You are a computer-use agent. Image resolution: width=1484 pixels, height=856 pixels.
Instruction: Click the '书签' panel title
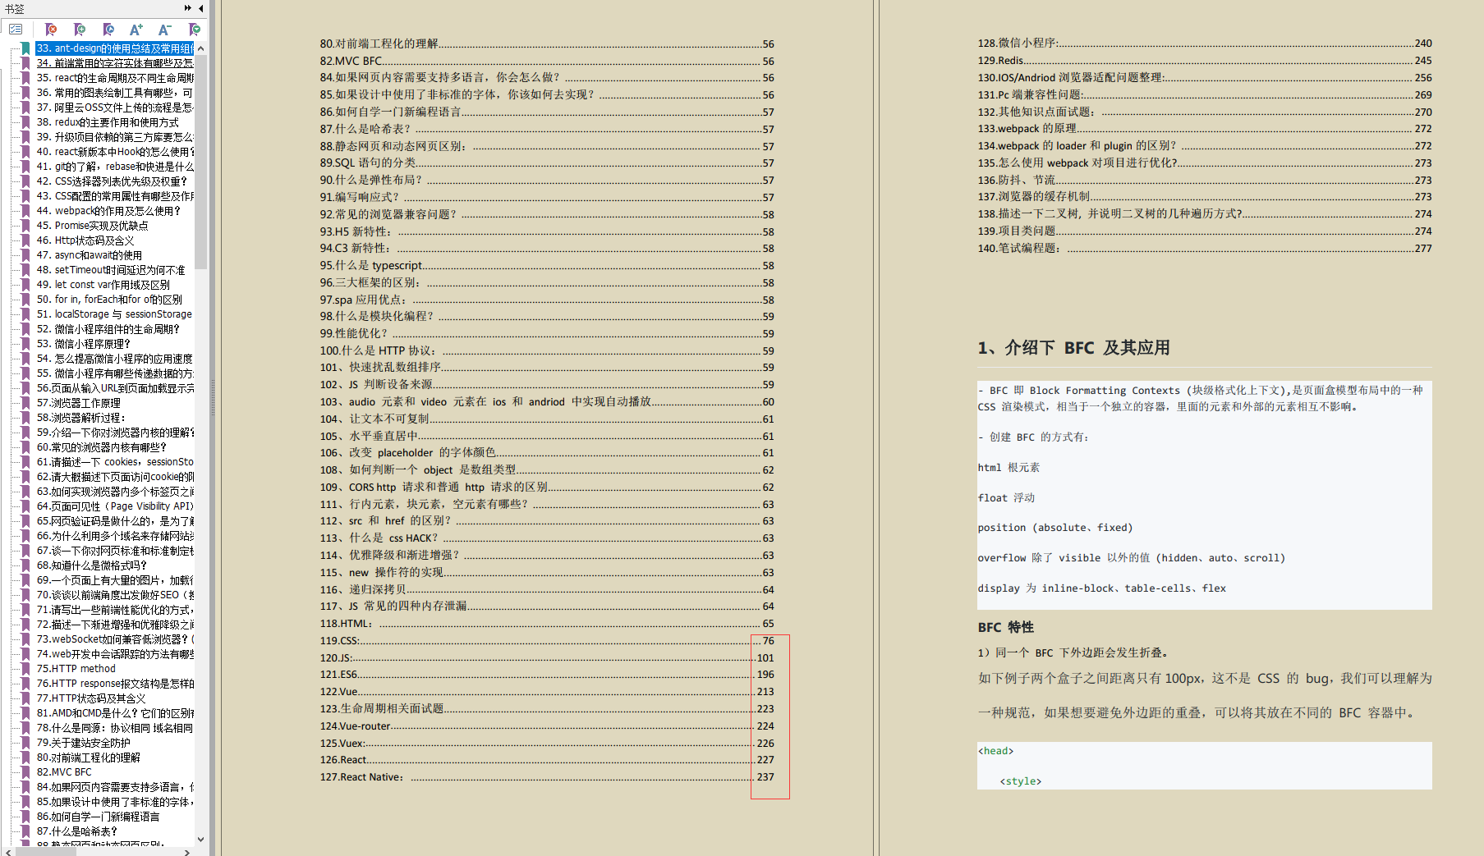tap(14, 8)
